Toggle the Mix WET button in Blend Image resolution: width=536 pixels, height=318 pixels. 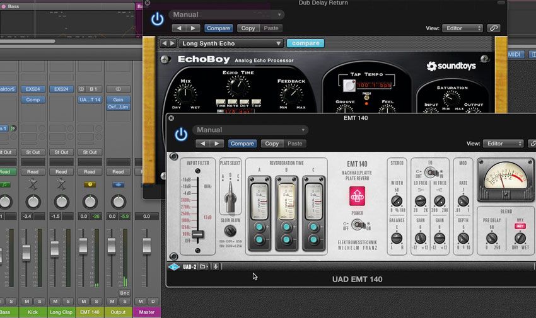click(x=520, y=226)
